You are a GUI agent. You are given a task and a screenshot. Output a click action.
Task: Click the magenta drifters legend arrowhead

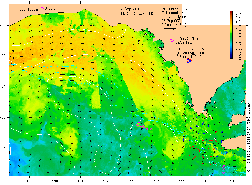click(172, 41)
